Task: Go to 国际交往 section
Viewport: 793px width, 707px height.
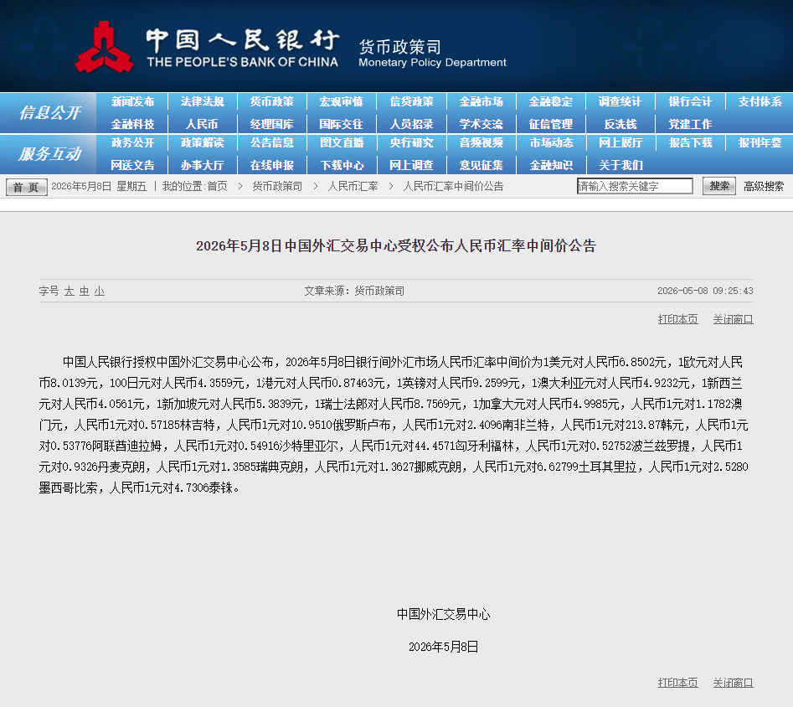Action: (x=342, y=124)
